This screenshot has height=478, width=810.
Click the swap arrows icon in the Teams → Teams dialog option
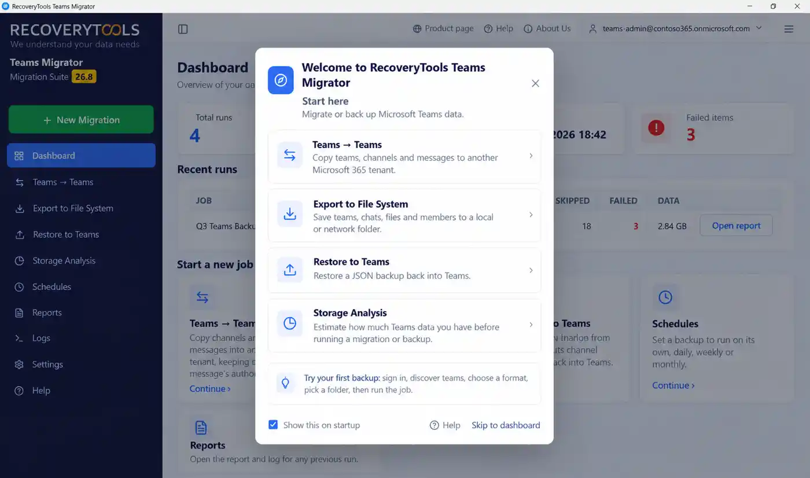click(x=290, y=156)
